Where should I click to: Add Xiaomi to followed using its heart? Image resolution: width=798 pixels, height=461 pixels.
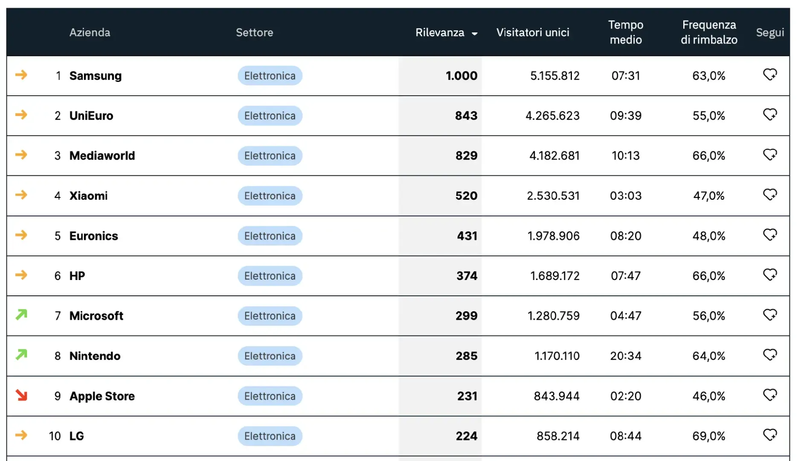coord(770,195)
